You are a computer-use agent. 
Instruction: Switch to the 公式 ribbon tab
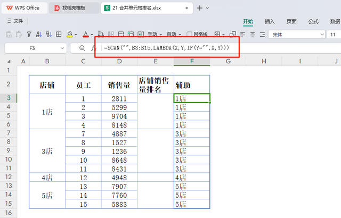(313, 21)
